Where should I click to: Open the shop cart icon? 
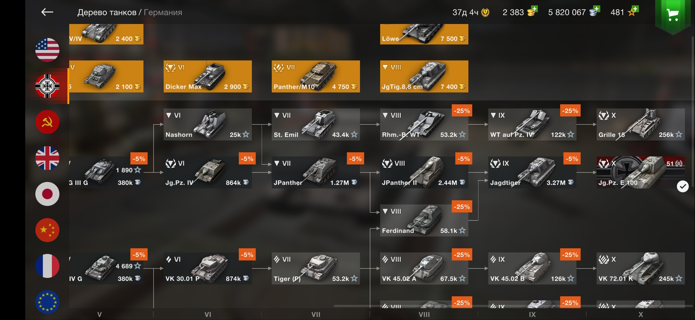click(x=672, y=15)
